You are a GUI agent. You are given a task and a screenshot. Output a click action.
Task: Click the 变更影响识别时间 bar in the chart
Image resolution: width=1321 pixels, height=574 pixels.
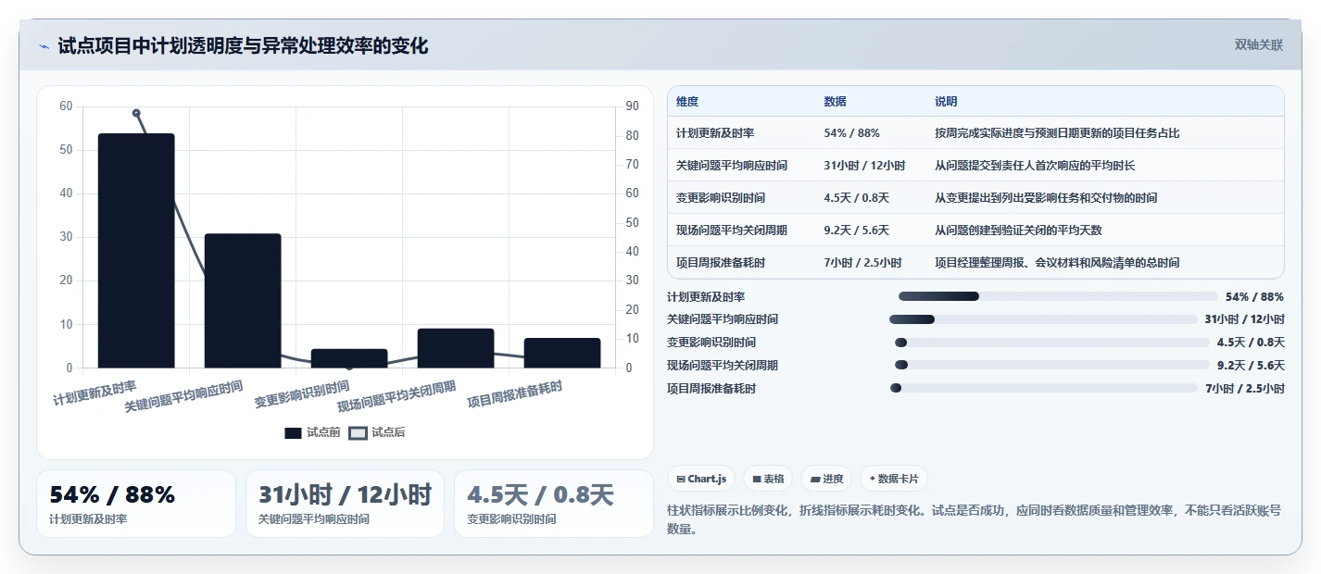349,358
